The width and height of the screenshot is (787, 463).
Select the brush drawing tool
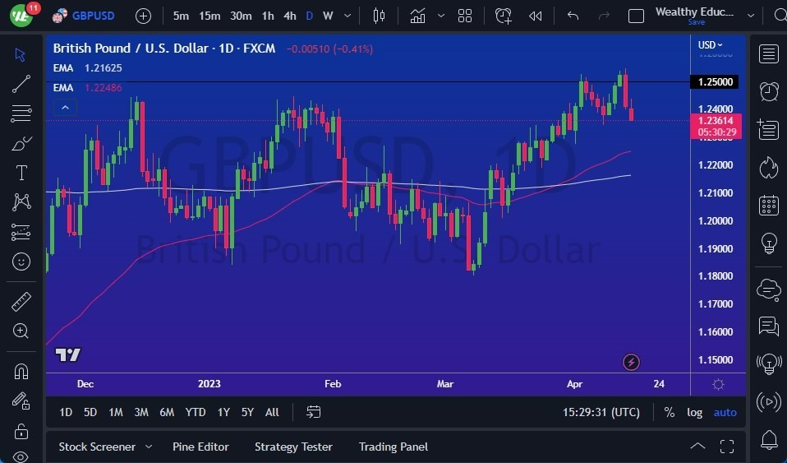[x=21, y=143]
